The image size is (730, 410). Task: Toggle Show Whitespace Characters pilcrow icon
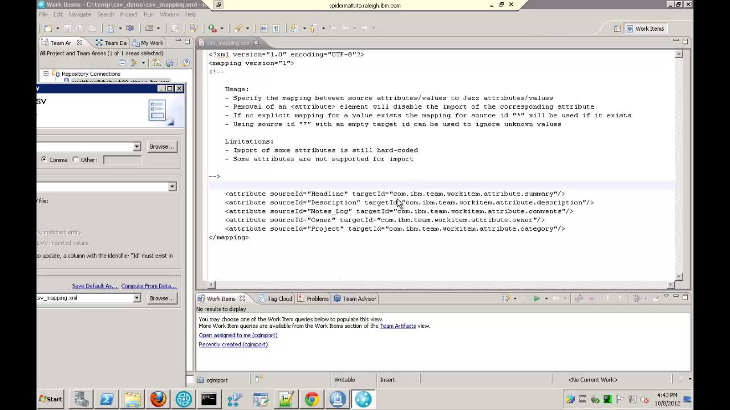(x=276, y=28)
